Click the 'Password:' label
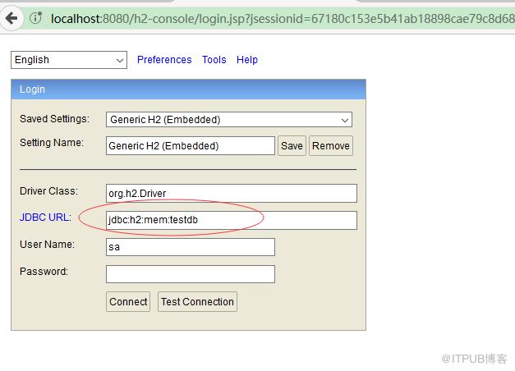 pos(44,272)
